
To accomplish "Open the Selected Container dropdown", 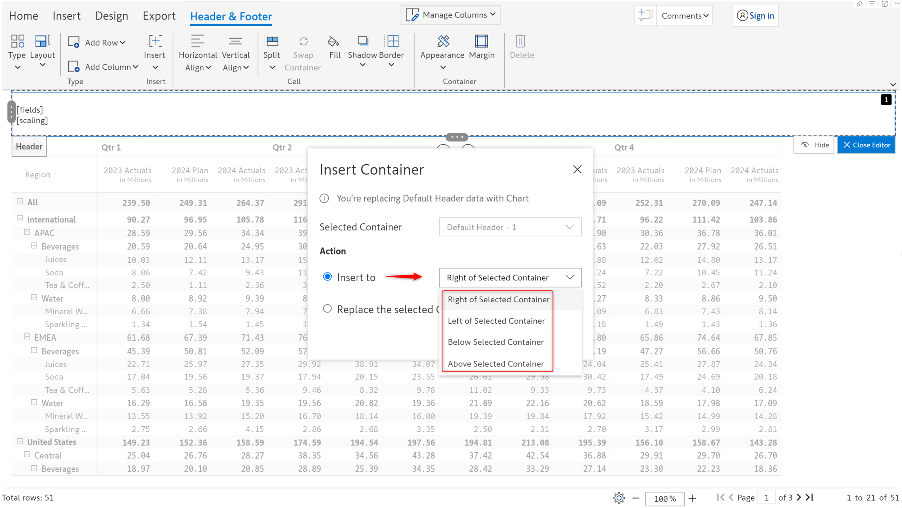I will tap(510, 227).
